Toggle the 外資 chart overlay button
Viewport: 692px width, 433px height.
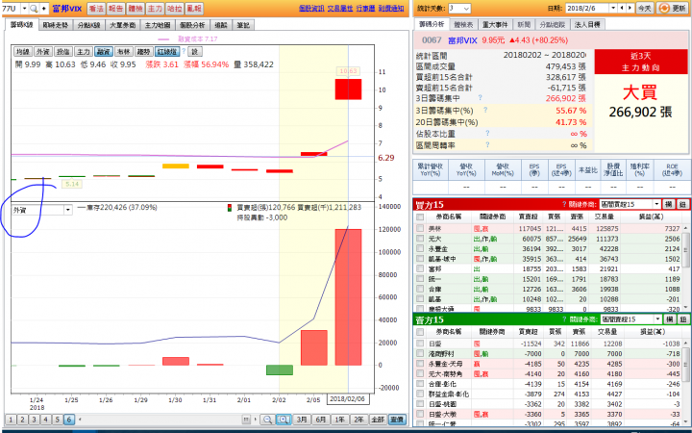[x=42, y=52]
